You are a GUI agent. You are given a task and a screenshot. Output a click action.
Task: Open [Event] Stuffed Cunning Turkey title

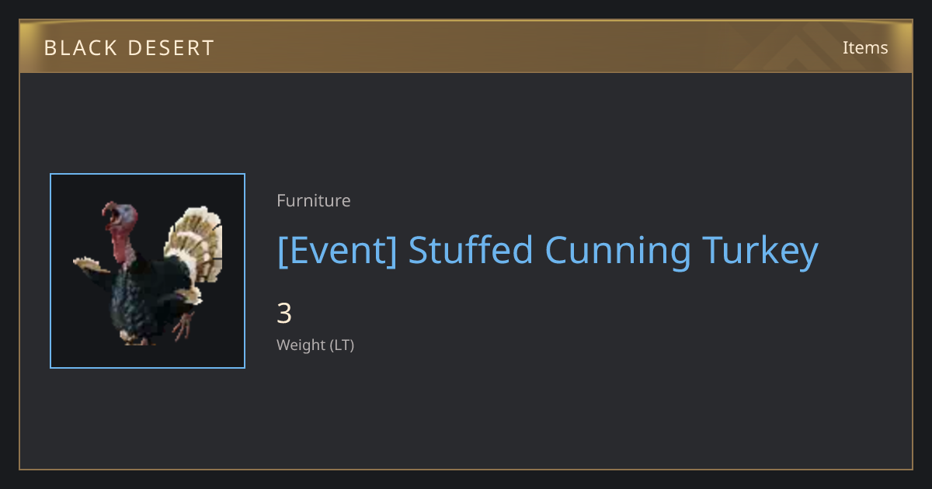pos(548,251)
